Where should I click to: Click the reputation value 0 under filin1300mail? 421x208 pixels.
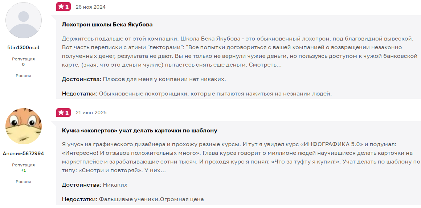[23, 64]
